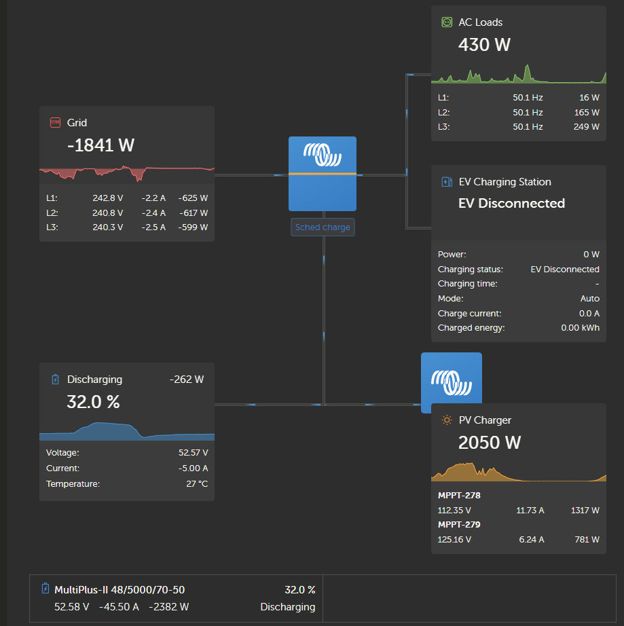Select the AC Loads panel icon

click(446, 22)
